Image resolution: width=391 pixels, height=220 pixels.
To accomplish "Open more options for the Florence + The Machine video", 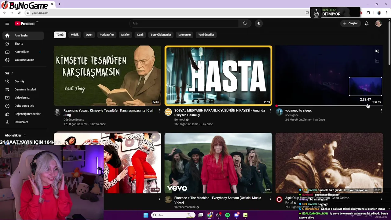I will tap(270, 198).
